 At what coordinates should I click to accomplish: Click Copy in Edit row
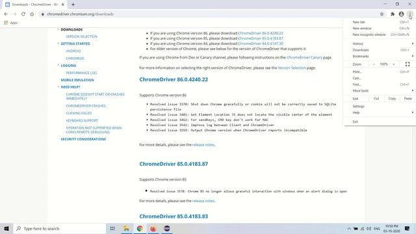coord(392,98)
